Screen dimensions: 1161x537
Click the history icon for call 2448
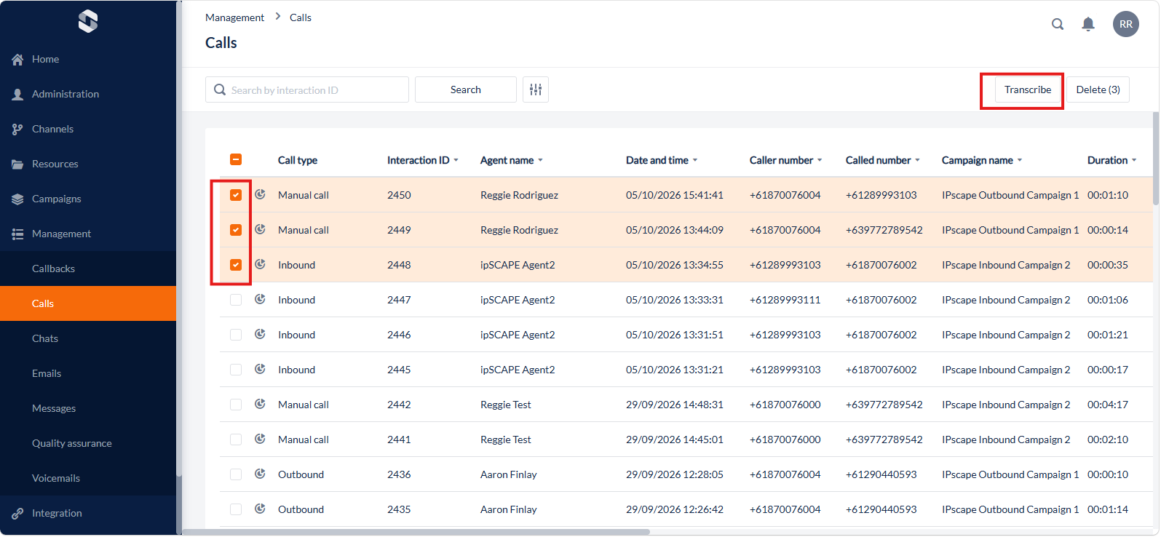click(260, 264)
